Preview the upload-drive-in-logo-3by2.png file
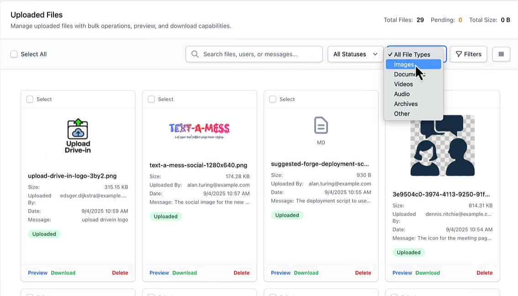518x296 pixels. point(37,273)
